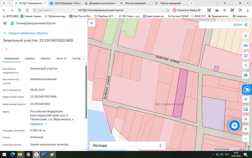The height and width of the screenshot is (158, 252).
Task: Open the blue side chat assistant tab
Action: coord(247,90)
